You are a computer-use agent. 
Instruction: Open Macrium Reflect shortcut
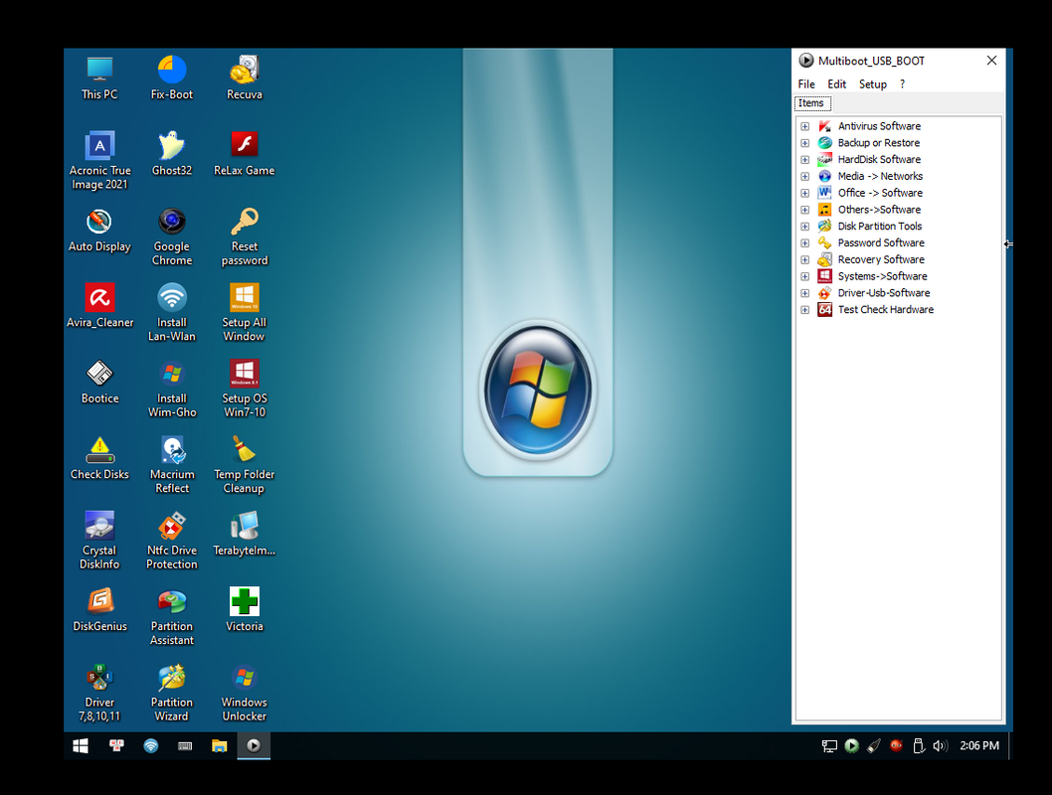point(172,465)
